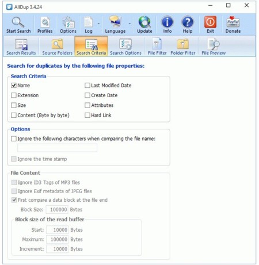Open the File Preview tab
Viewport: 259px width, 265px height.
(214, 47)
